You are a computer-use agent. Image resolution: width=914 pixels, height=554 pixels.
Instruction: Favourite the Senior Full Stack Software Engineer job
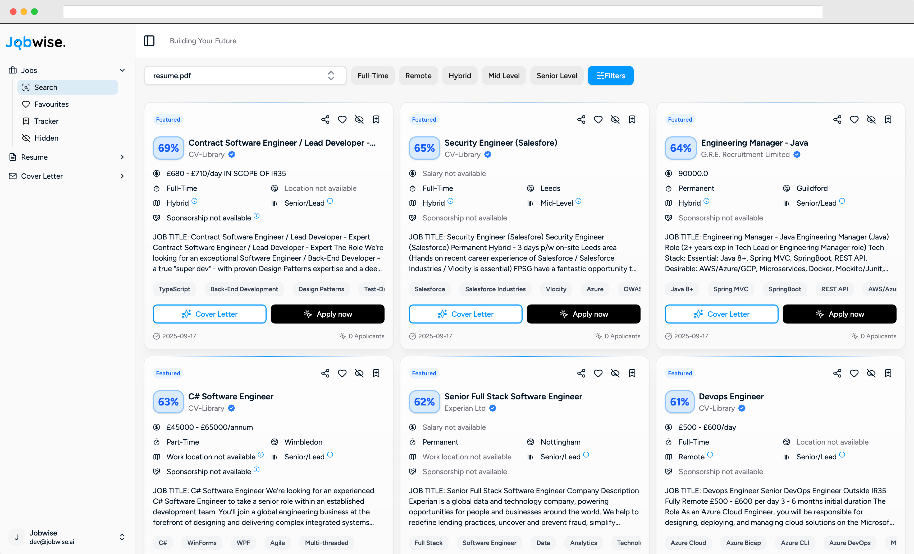(x=598, y=373)
